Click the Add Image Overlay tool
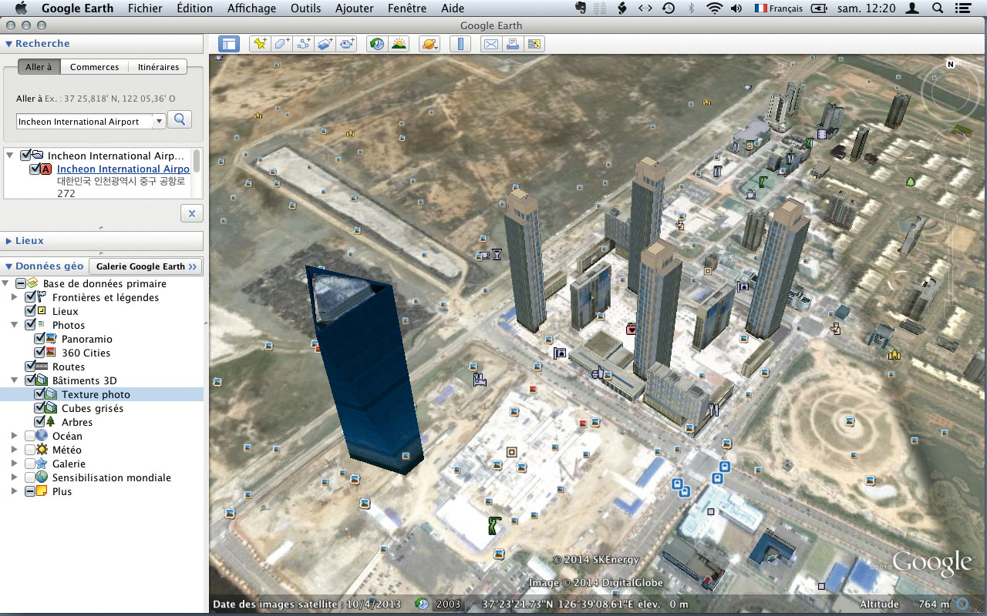The height and width of the screenshot is (616, 987). 325,44
